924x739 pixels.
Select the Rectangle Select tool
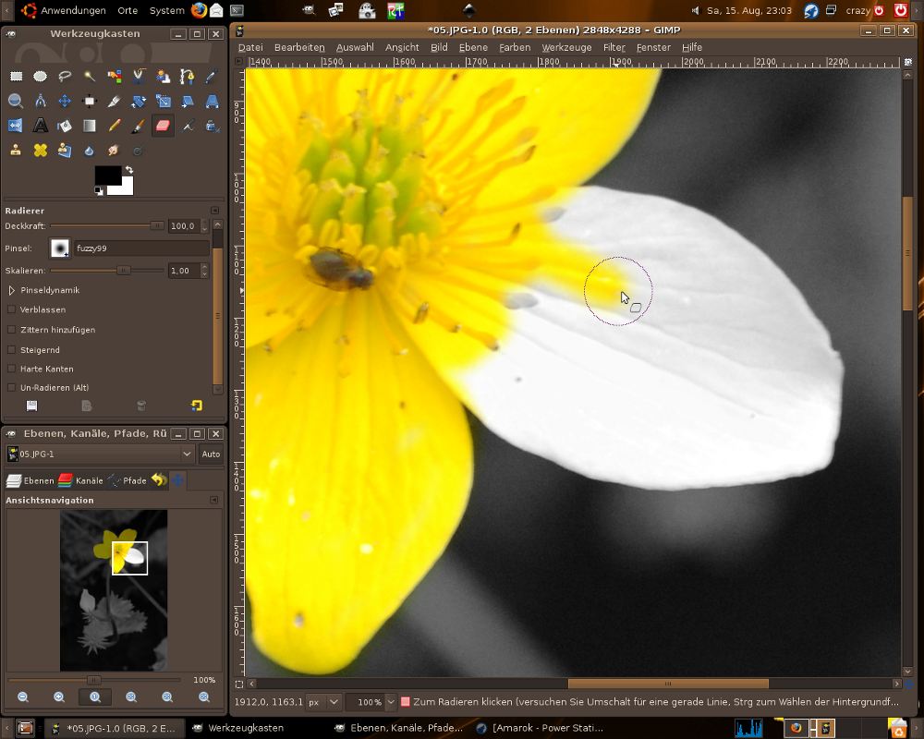[16, 76]
